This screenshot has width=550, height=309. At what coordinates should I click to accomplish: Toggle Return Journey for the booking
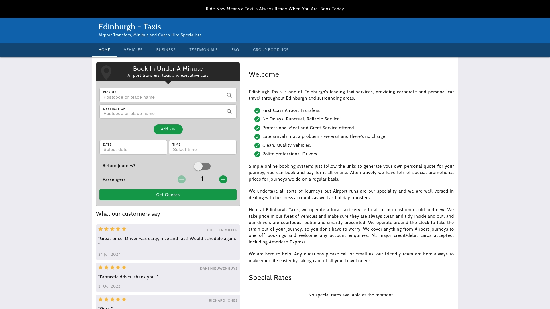click(203, 166)
